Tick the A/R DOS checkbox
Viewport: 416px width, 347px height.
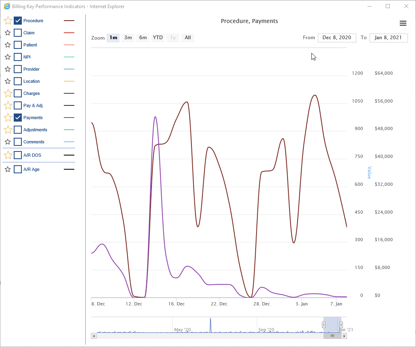tap(18, 155)
